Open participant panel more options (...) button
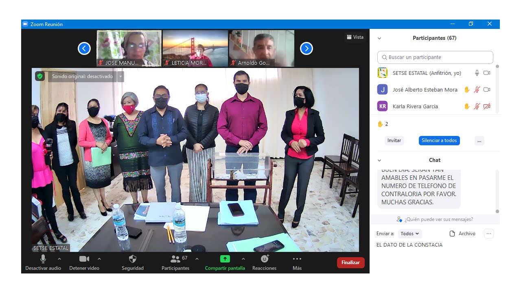Screen dimensions: 521x293 click(x=479, y=140)
